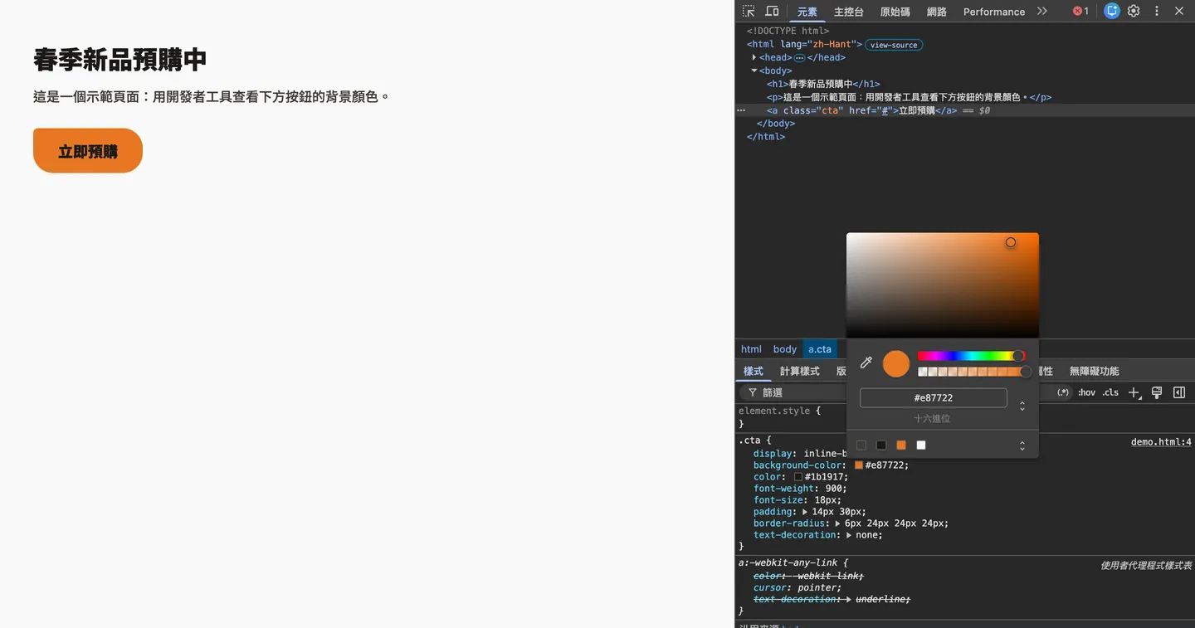Click the font-weight value 900
Screen dimensions: 1195x628
[834, 489]
